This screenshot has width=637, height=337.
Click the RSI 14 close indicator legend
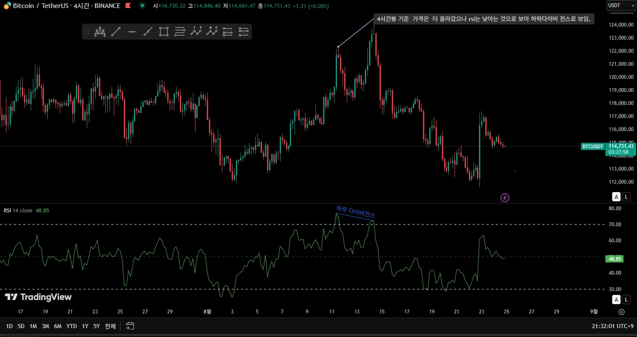(x=18, y=210)
